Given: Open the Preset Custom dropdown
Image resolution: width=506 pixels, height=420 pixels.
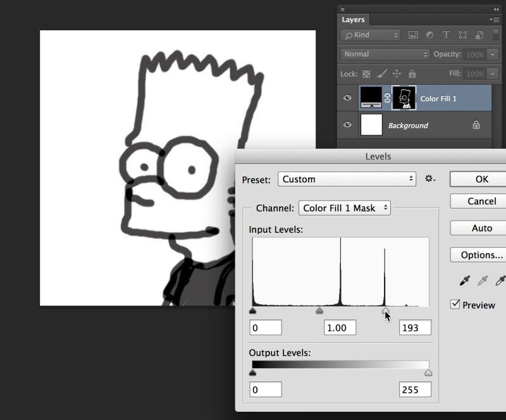Looking at the screenshot, I should pyautogui.click(x=347, y=179).
